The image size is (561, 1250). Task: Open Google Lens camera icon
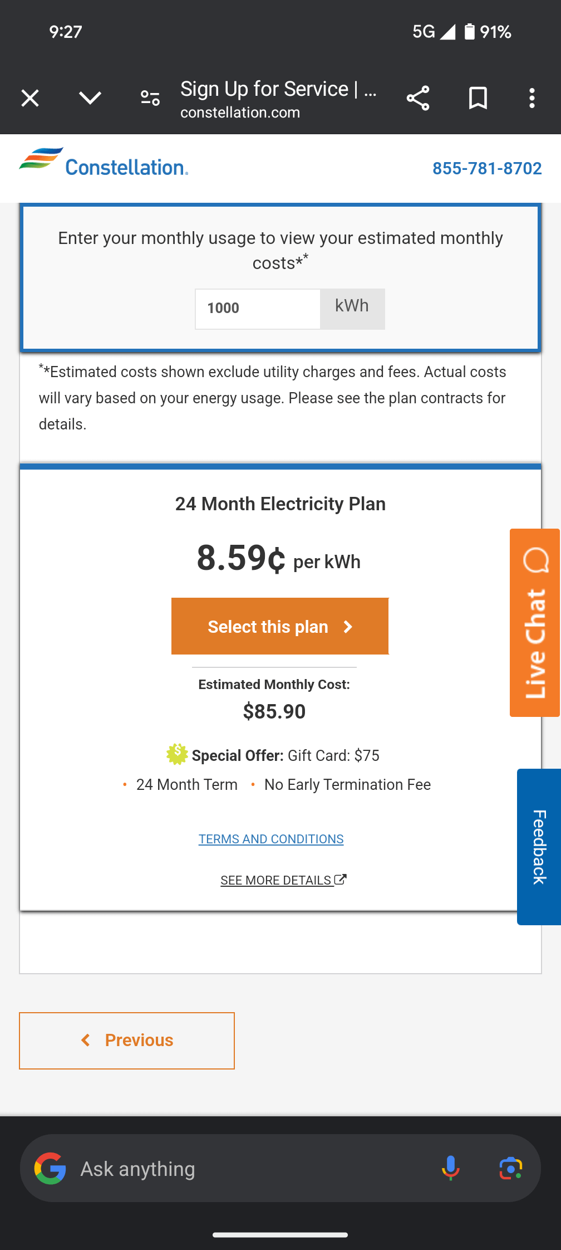510,1168
